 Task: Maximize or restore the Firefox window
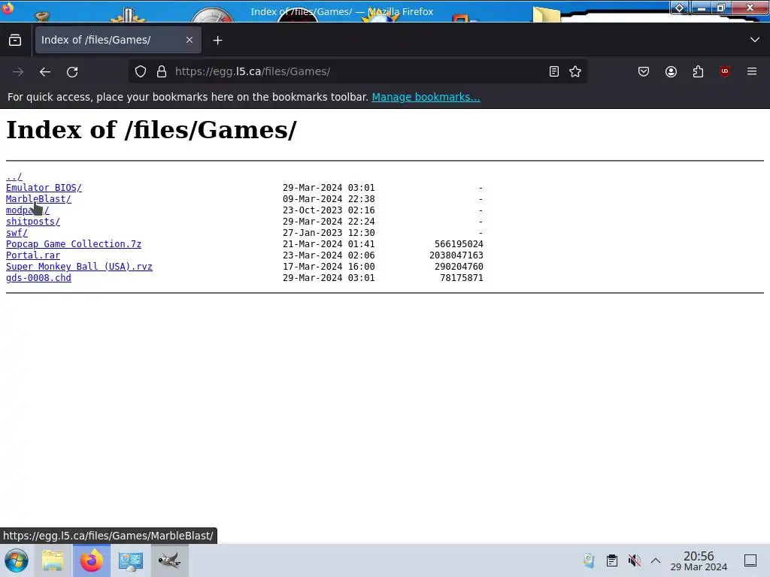[x=720, y=8]
